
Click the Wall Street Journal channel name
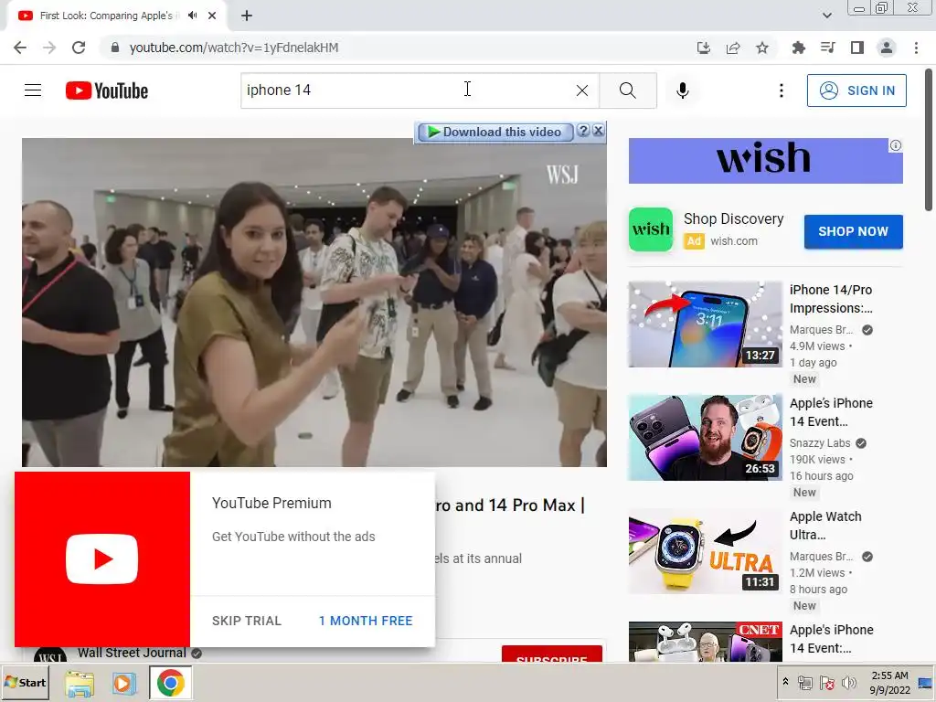tap(132, 653)
